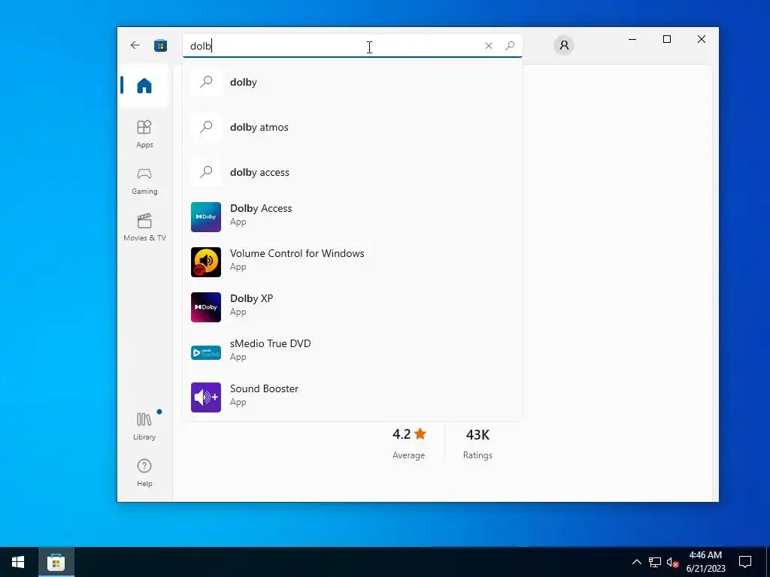Click the Dolby XP app icon
The width and height of the screenshot is (770, 577).
click(x=206, y=307)
